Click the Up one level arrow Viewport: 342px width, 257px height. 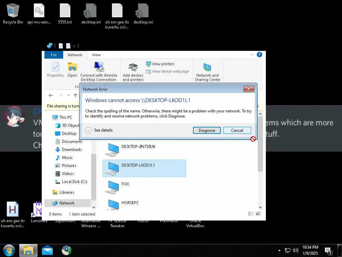[75, 95]
